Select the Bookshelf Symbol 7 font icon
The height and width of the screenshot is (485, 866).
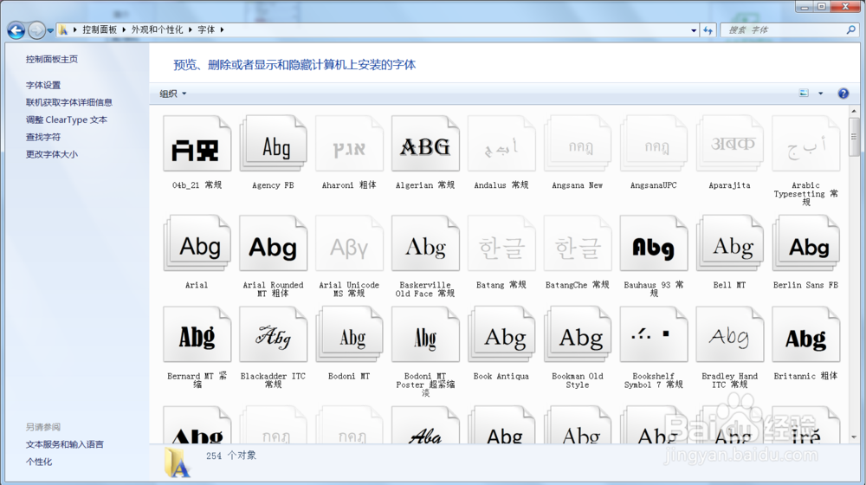pyautogui.click(x=654, y=335)
